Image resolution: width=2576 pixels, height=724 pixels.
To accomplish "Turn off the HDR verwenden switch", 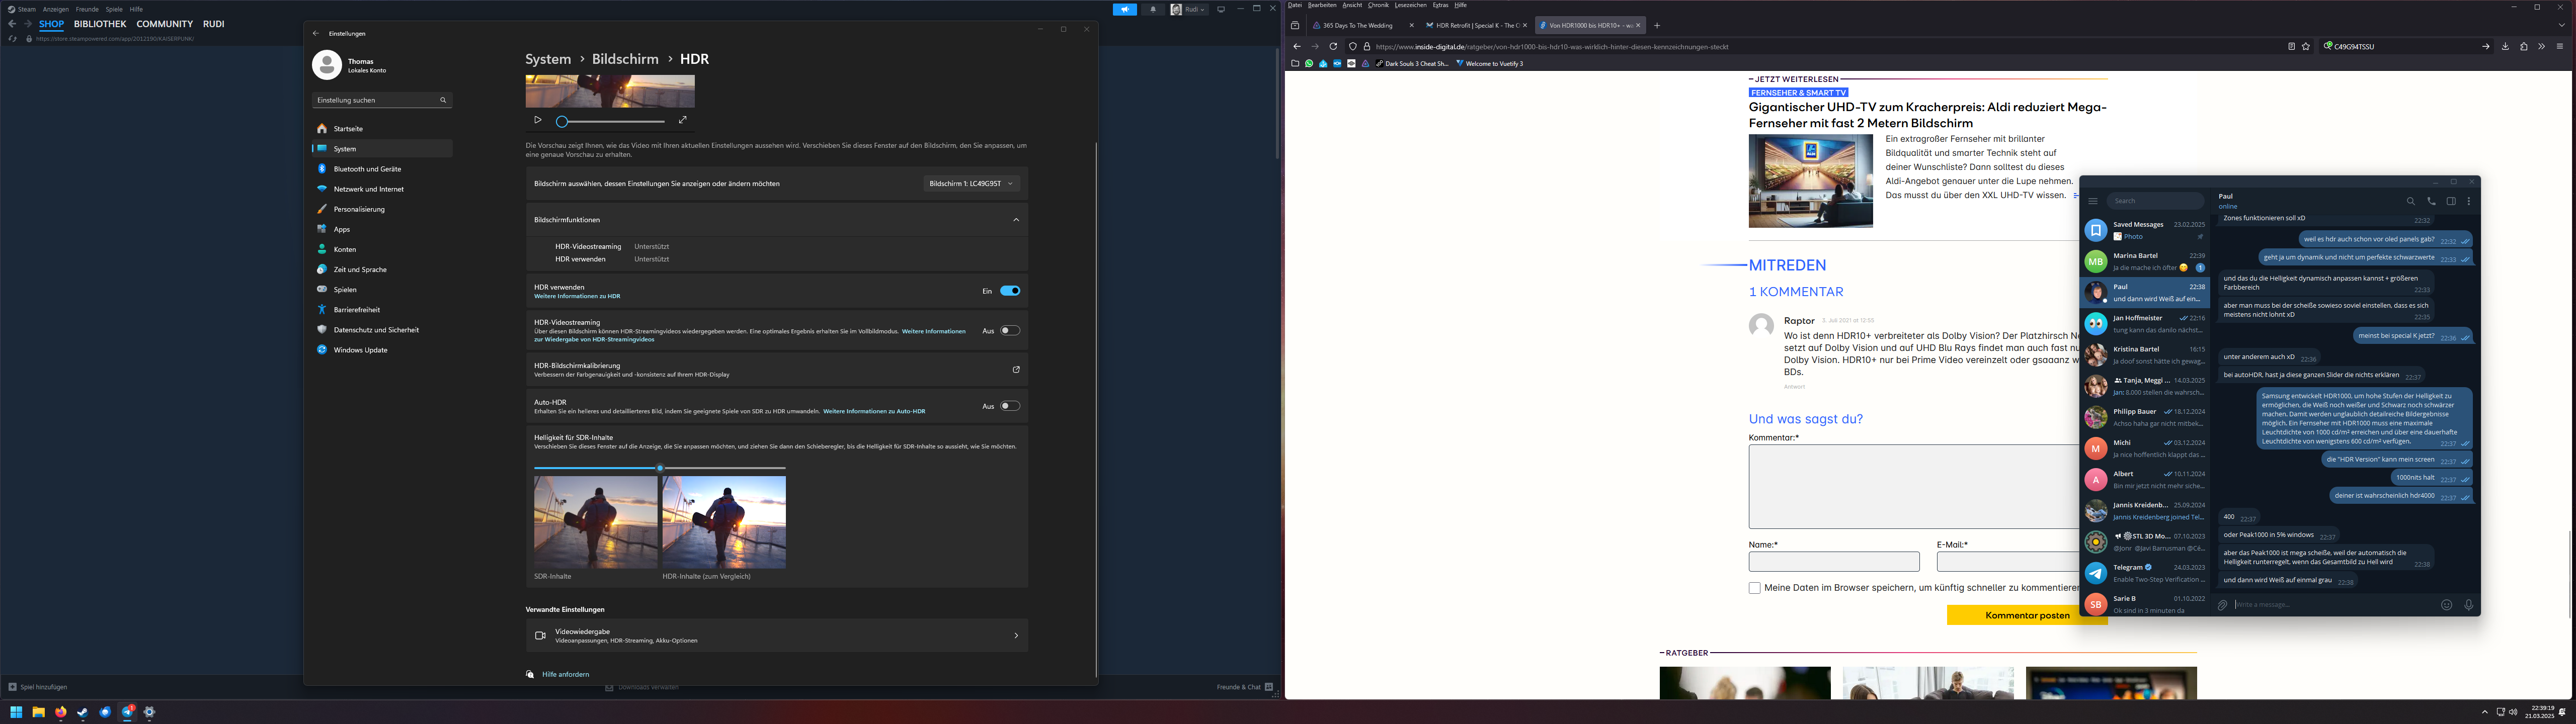I will 1010,291.
